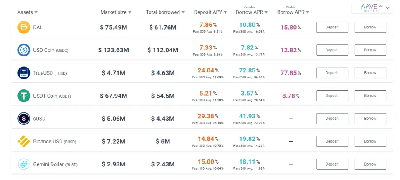This screenshot has width=400, height=180.
Task: Borrow Gemini Dollar
Action: [370, 164]
